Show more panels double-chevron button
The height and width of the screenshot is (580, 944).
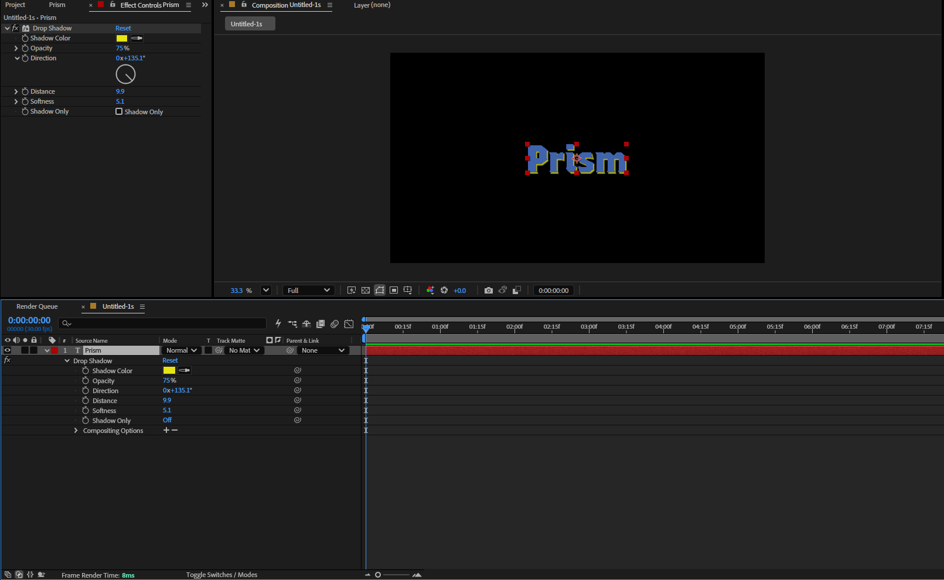(205, 5)
